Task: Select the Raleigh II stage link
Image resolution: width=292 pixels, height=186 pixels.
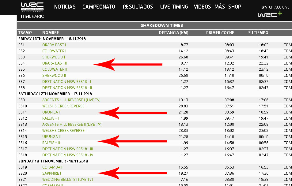Action: pyautogui.click(x=51, y=143)
